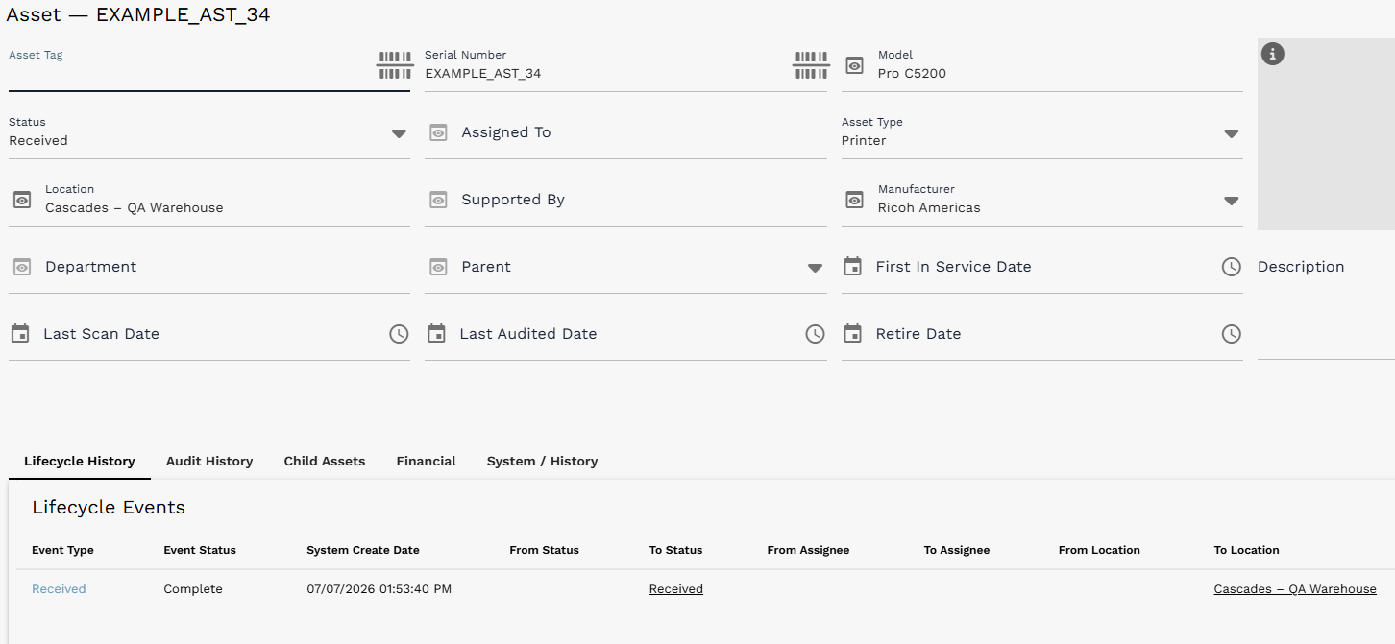Viewport: 1395px width, 644px height.
Task: Open time picker for Last Scan Date
Action: (x=399, y=334)
